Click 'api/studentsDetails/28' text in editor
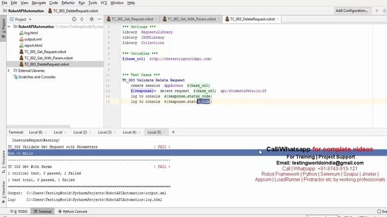 tap(243, 91)
